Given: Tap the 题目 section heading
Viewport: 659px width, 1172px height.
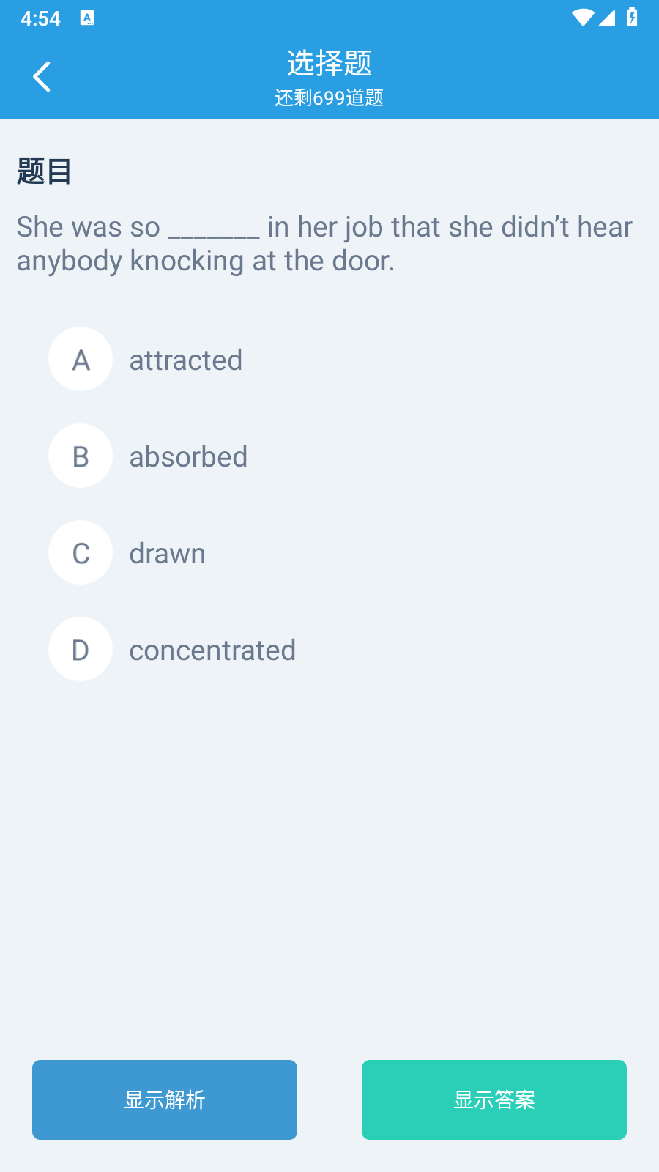Looking at the screenshot, I should 44,171.
